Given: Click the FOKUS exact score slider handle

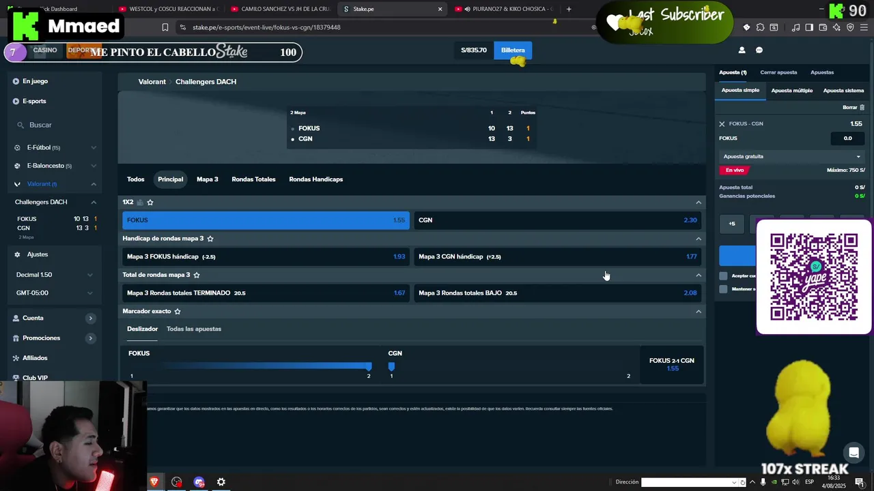Looking at the screenshot, I should click(369, 366).
